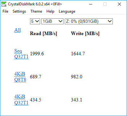
Task: Open the Help menu
Action: tap(50, 11)
